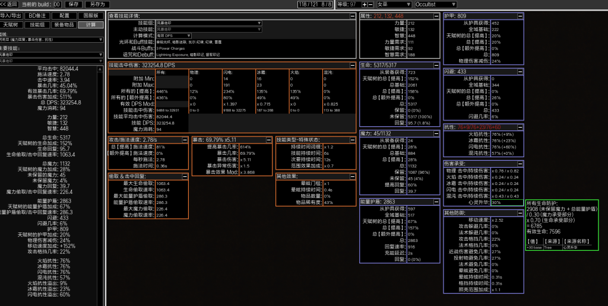This screenshot has width=608, height=306.
Task: Click the 等级 97 level field
Action: coord(349,4)
